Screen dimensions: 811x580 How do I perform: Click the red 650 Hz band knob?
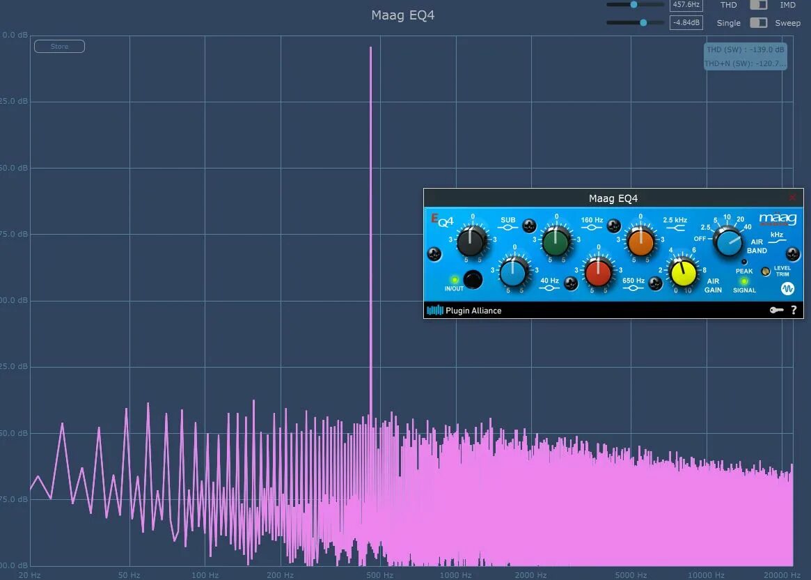598,273
